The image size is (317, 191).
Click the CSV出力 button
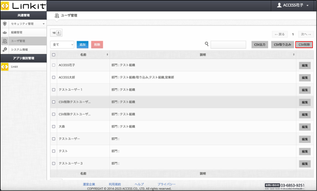click(260, 45)
